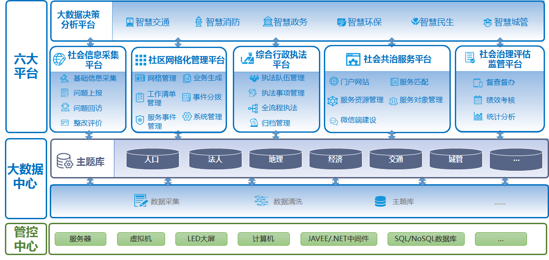Click the 服务匹配 icon
Viewport: 549px width, 260px height.
(x=394, y=82)
